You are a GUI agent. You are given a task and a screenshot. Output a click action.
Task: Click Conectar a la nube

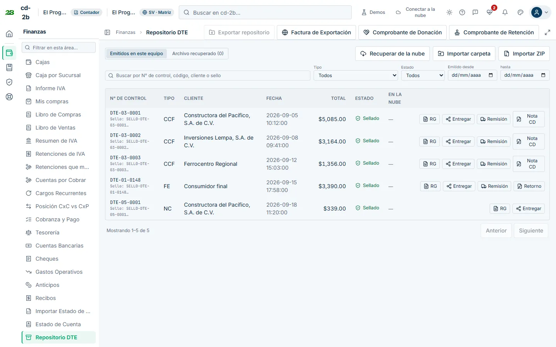click(x=416, y=12)
